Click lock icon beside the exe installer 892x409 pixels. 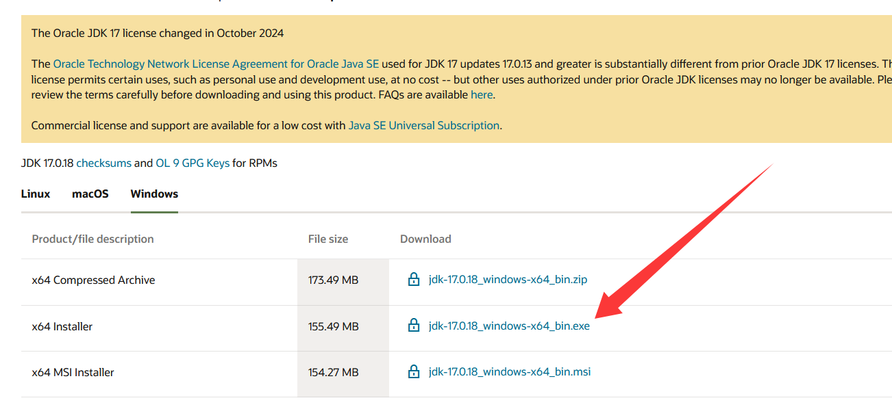(x=413, y=326)
